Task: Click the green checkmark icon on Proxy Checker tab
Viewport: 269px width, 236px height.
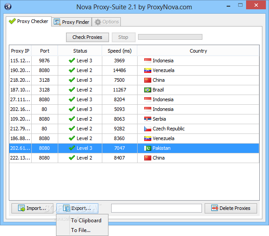Action: pos(12,21)
